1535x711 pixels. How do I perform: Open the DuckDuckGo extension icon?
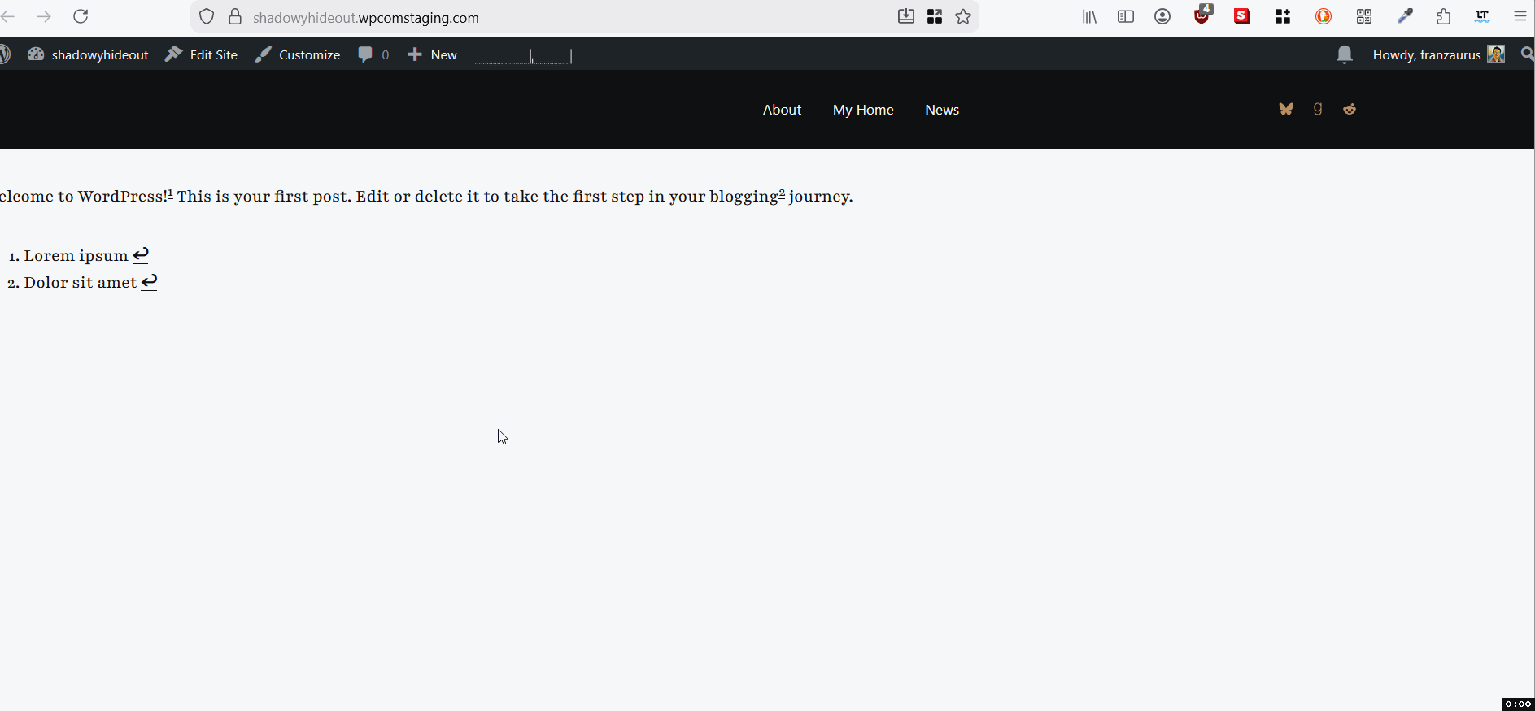(x=1324, y=16)
